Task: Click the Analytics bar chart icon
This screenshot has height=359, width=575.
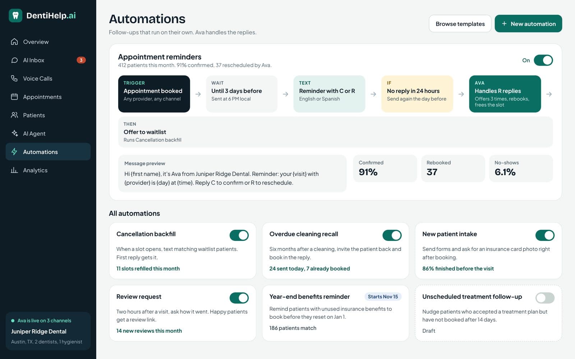Action: pyautogui.click(x=14, y=170)
